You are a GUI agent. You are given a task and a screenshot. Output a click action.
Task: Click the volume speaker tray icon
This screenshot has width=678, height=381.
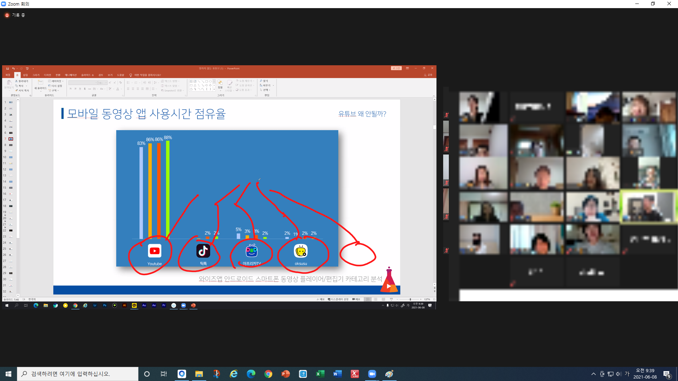click(x=619, y=374)
